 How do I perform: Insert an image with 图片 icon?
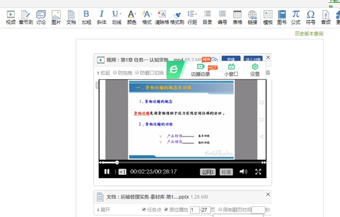[56, 17]
